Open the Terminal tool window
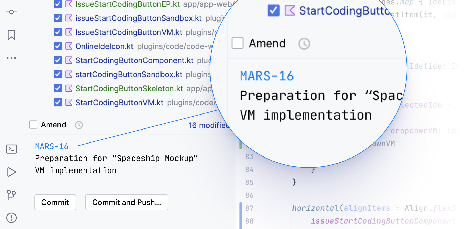The height and width of the screenshot is (229, 468). pyautogui.click(x=11, y=149)
